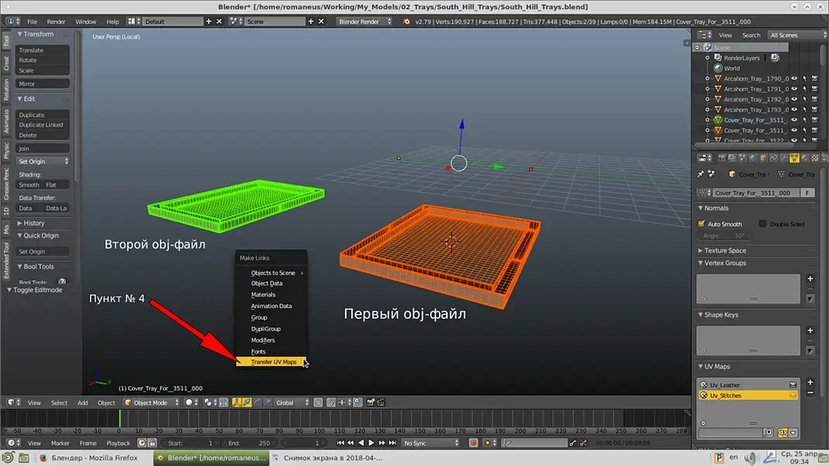The height and width of the screenshot is (466, 829).
Task: Open the Mesh Data properties tab (triangle icon)
Action: (x=794, y=157)
